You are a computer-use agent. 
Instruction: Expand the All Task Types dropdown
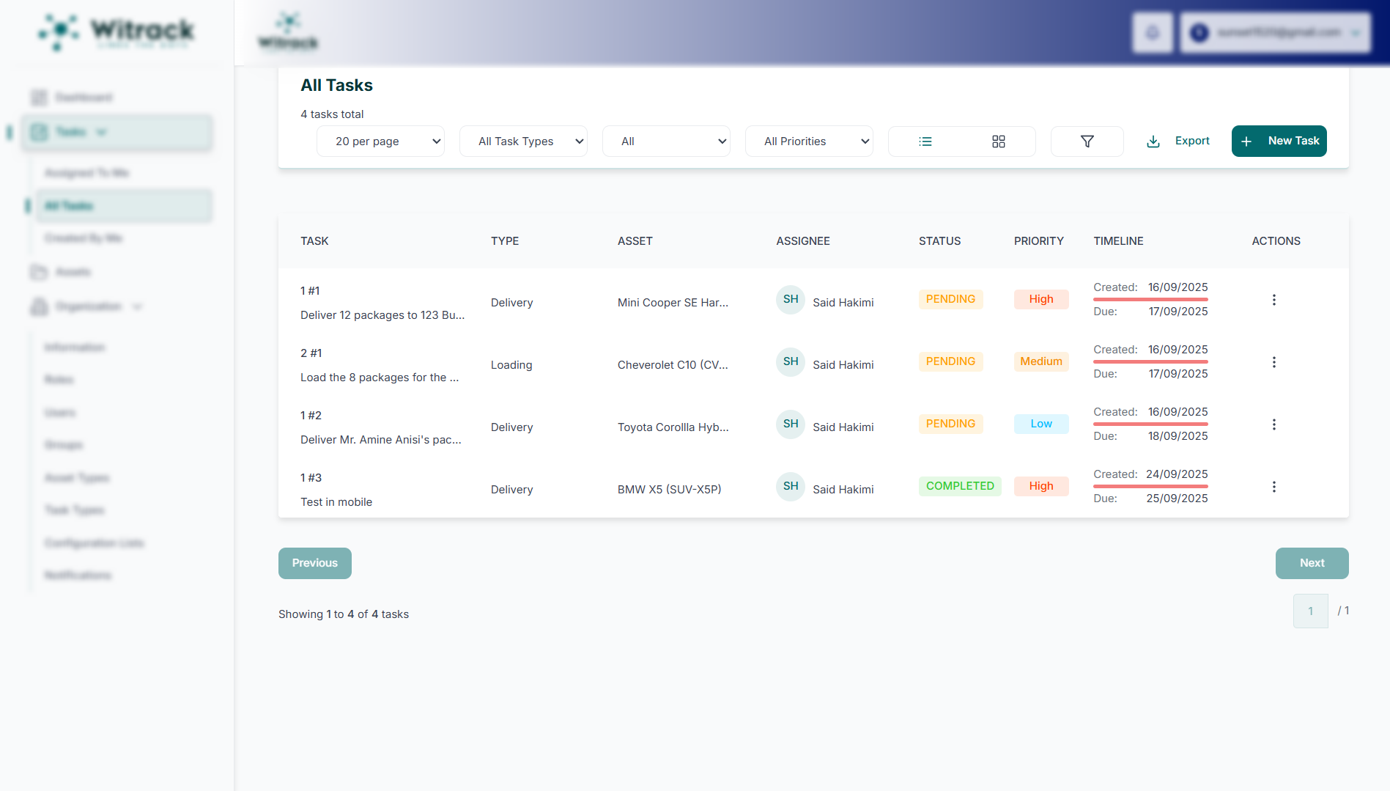pyautogui.click(x=523, y=141)
